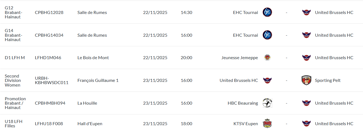Select the KTSV Eupen team name
Viewport: 363px width, 132px height.
pos(245,124)
